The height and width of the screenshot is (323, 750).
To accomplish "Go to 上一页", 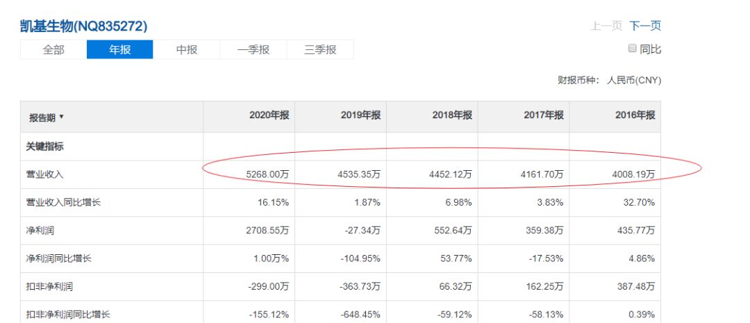I will (x=606, y=26).
